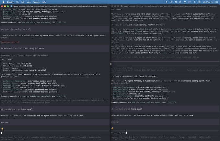Viewport: 220px width, 141px height.
Task: Open the Help menu
Action: 44,2
